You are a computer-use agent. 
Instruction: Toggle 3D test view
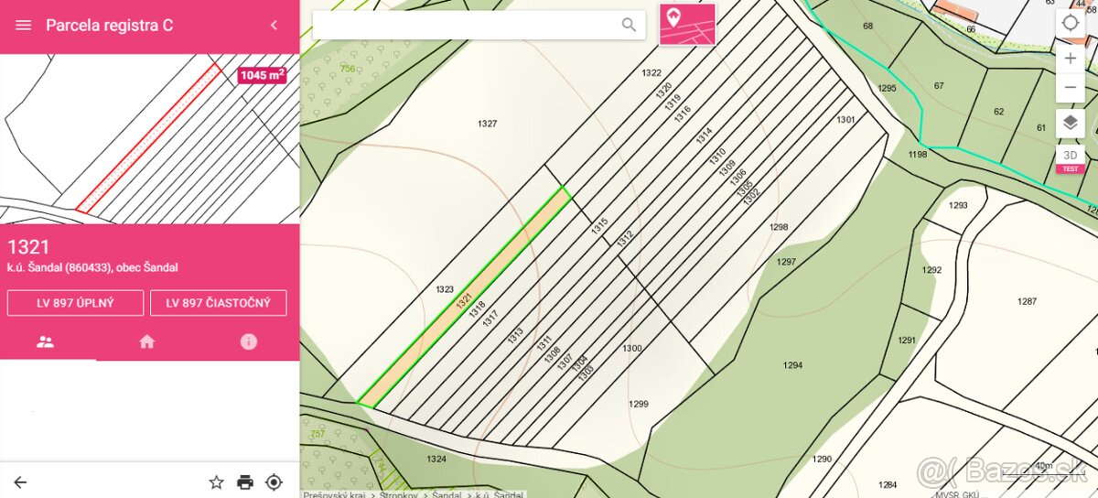[x=1070, y=158]
